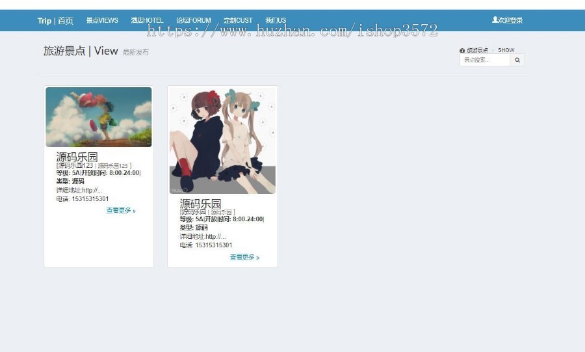Click the 等级: 5A line in the second card
The image size is (585, 352).
(222, 219)
